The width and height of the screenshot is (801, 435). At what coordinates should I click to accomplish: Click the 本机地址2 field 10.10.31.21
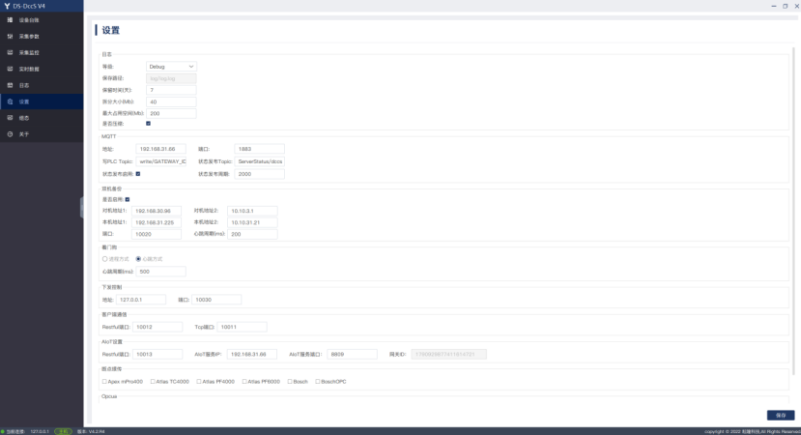[252, 222]
